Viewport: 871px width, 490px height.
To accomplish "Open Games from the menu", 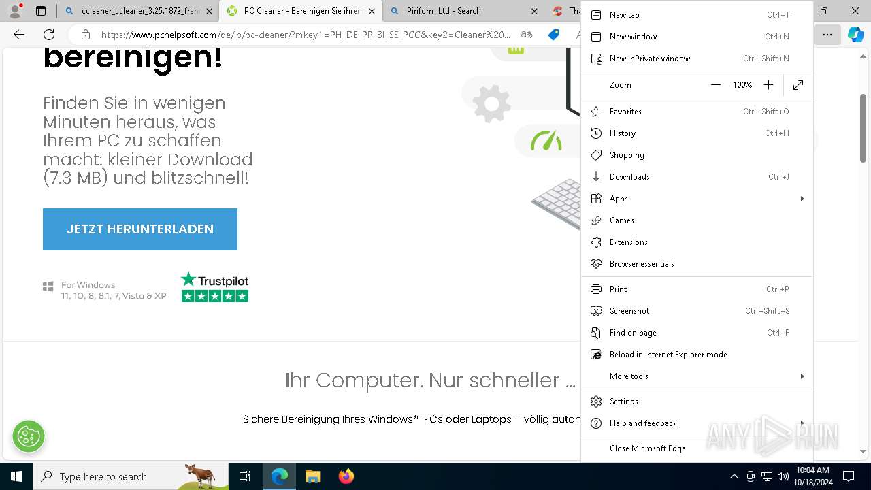I will point(697,220).
